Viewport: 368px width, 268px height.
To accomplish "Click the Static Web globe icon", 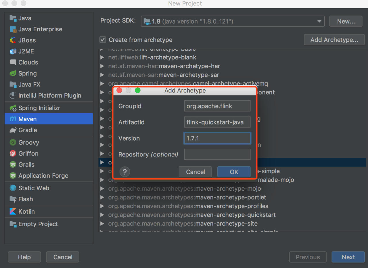I will (x=13, y=188).
